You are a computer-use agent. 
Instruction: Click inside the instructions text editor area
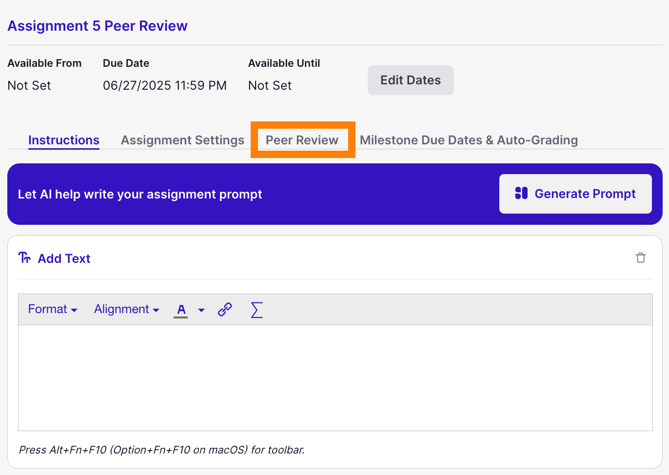click(335, 377)
